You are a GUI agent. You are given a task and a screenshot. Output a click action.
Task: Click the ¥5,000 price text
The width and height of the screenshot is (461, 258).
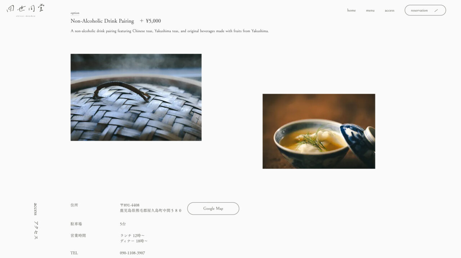pos(153,21)
